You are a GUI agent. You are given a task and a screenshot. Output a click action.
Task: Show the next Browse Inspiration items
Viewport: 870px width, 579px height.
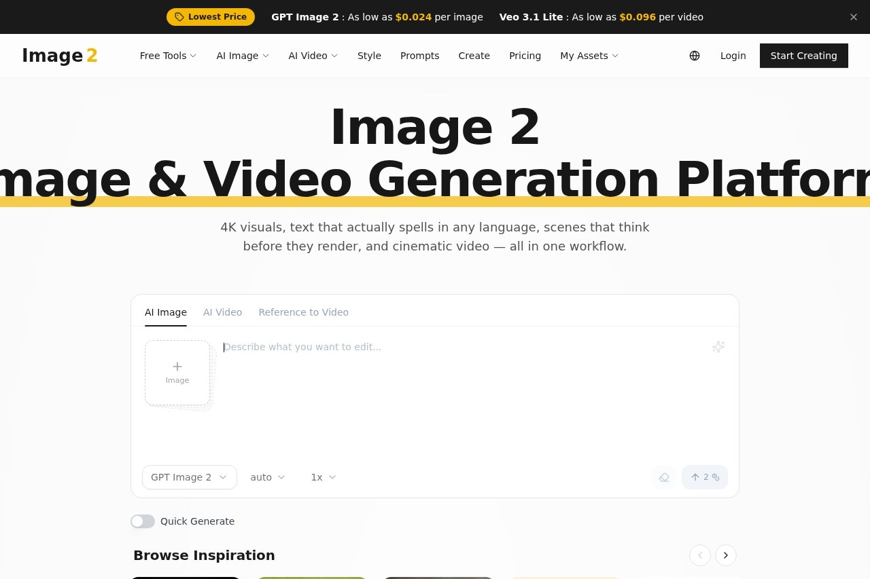point(726,555)
